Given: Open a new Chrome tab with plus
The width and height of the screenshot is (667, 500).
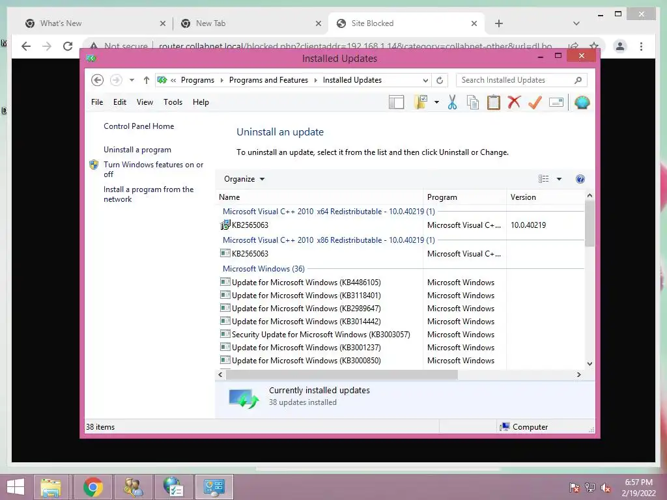Looking at the screenshot, I should point(499,24).
